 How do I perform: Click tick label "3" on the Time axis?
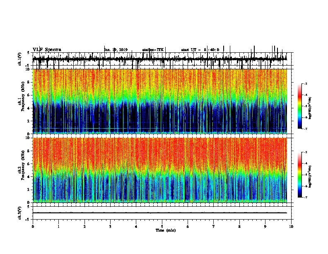[x=110, y=227]
